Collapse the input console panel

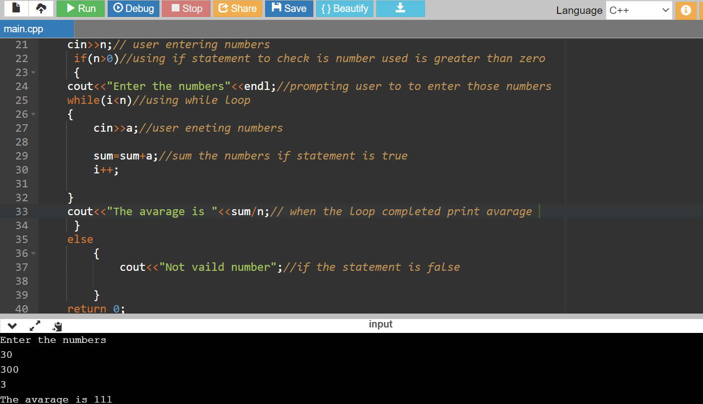click(11, 326)
